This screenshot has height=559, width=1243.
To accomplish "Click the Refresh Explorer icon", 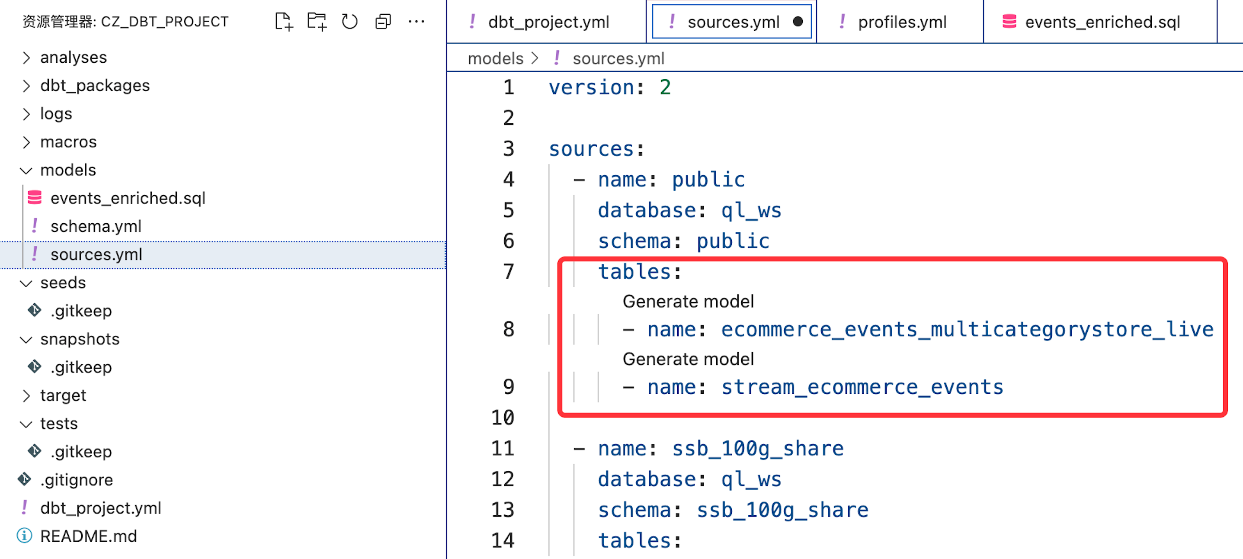I will 349,22.
